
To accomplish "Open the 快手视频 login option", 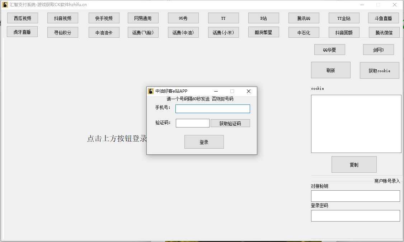I will (104, 18).
